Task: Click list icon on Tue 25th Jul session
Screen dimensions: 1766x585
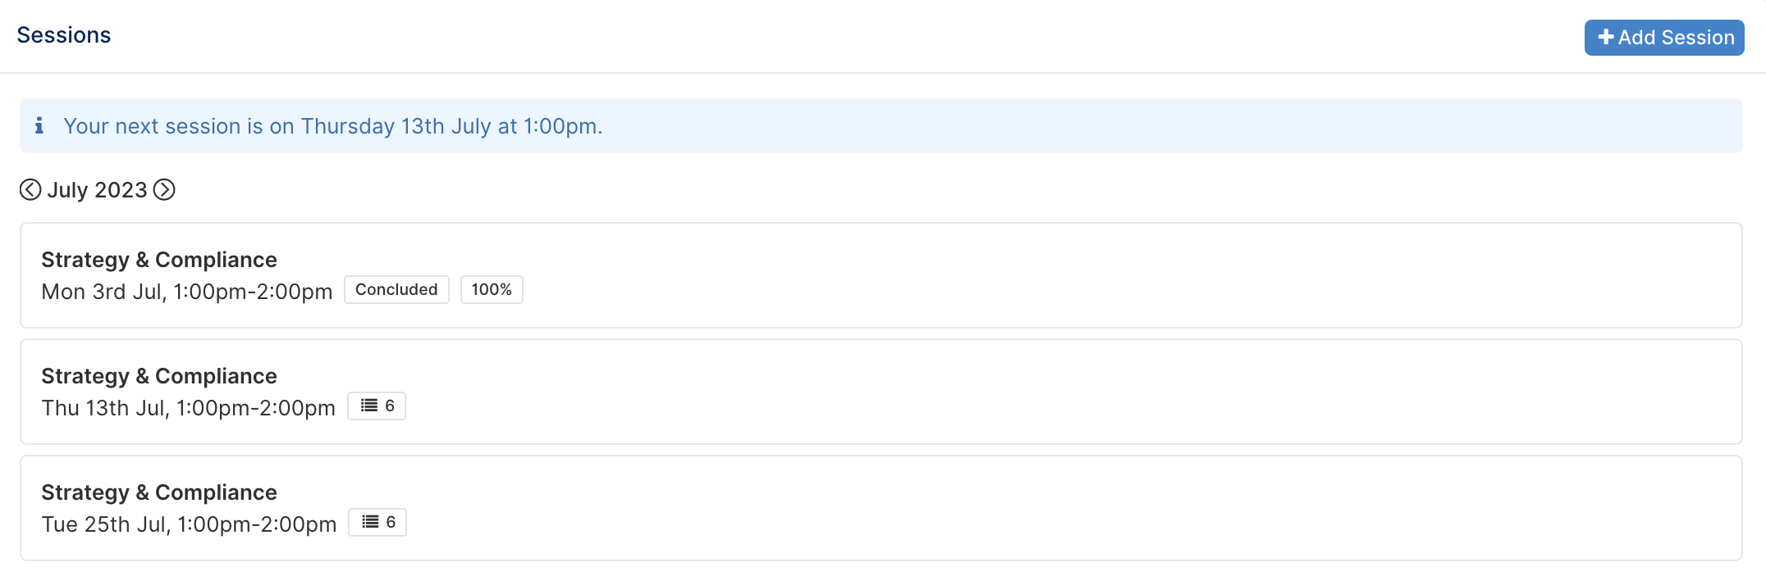Action: point(371,522)
